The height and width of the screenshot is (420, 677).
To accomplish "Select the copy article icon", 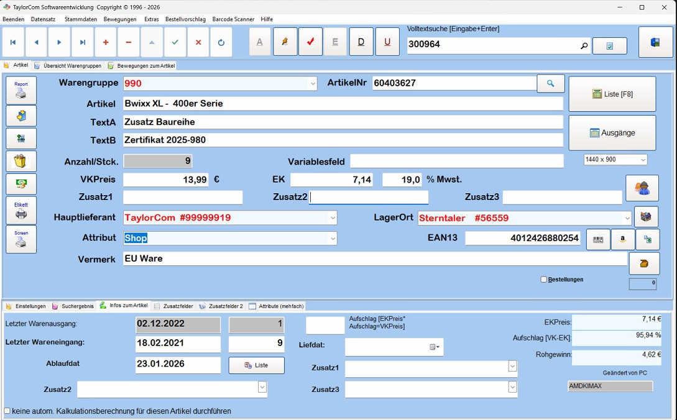I will point(648,238).
